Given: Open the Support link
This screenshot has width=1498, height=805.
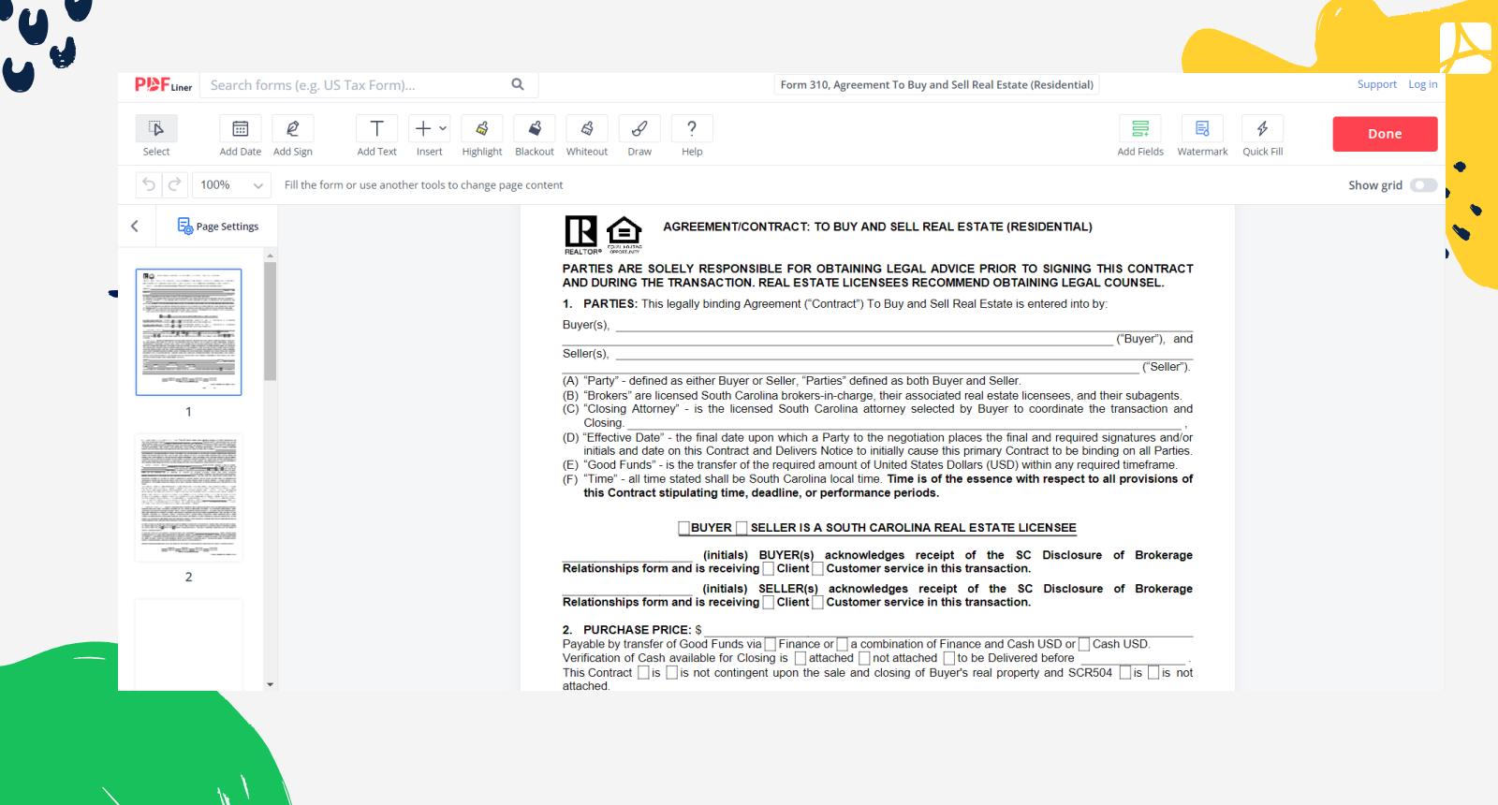Looking at the screenshot, I should pos(1376,84).
